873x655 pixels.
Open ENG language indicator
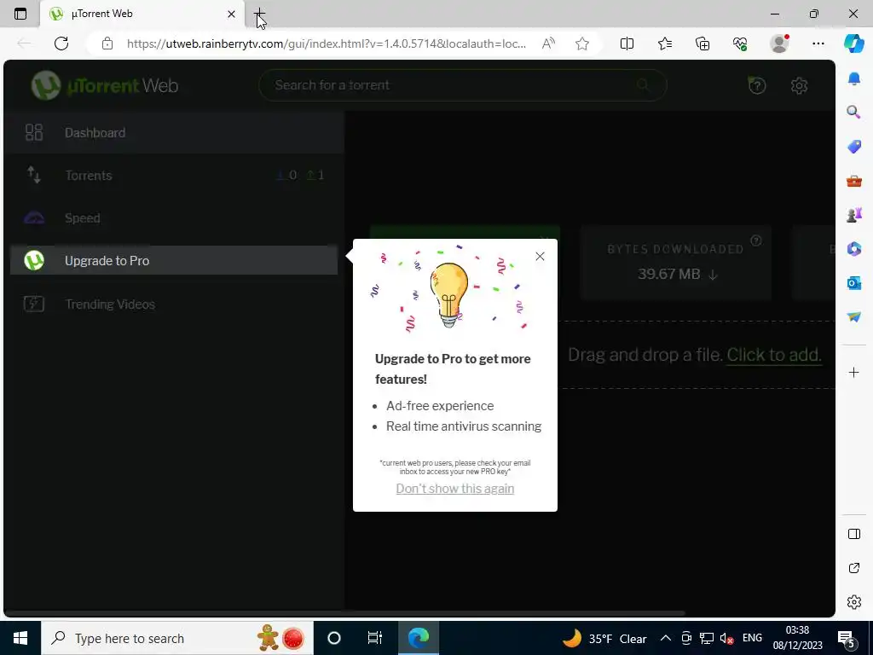pos(752,638)
